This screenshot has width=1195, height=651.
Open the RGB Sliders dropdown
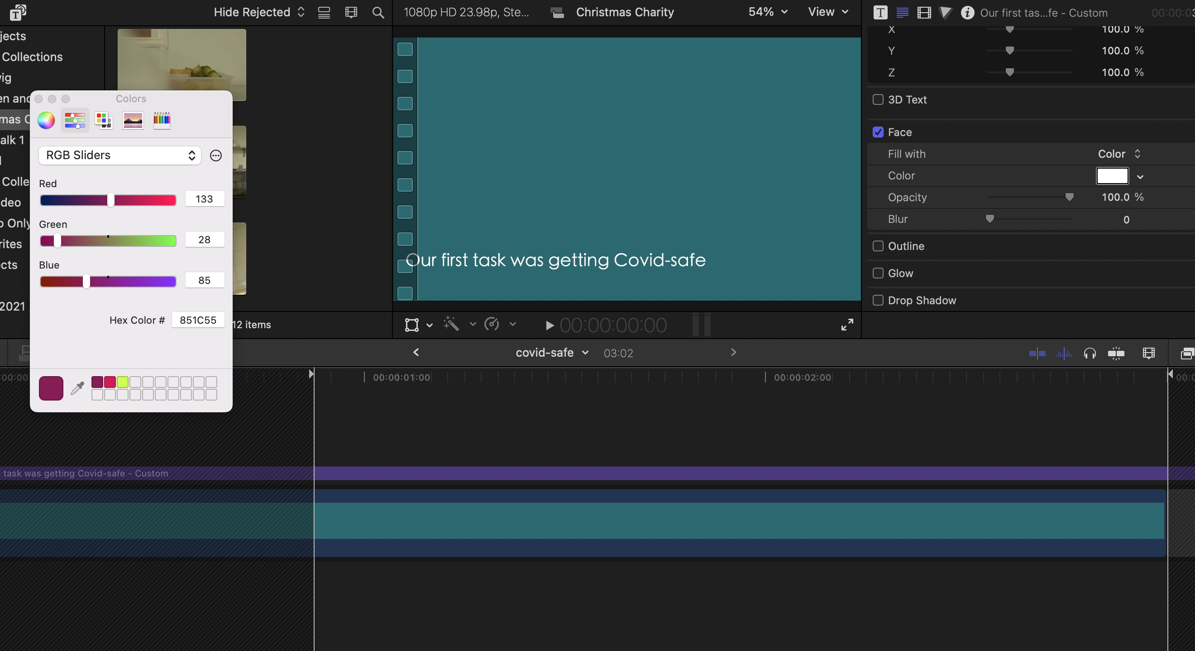point(119,155)
